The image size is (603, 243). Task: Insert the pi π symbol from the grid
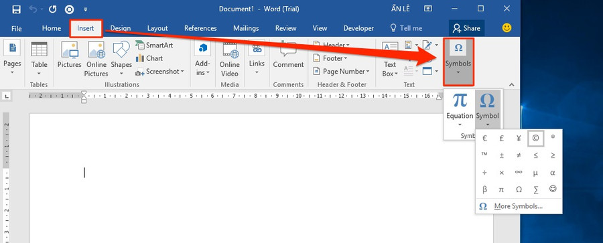coord(501,189)
